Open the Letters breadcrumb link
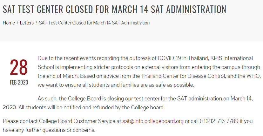The width and height of the screenshot is (263, 136). [x=27, y=23]
